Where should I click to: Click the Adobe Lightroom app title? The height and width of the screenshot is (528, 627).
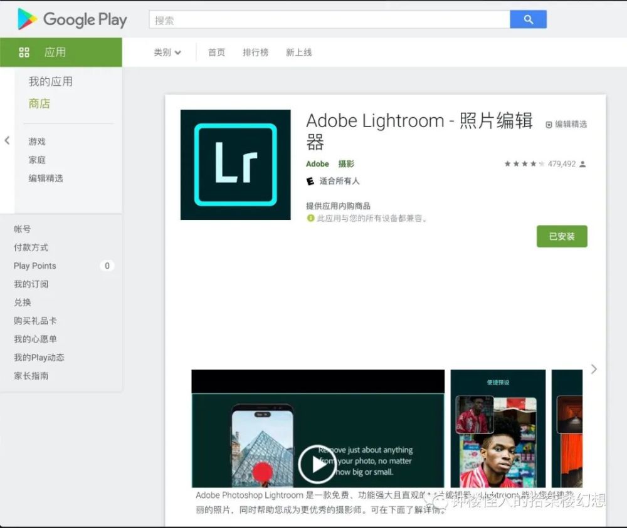click(419, 131)
